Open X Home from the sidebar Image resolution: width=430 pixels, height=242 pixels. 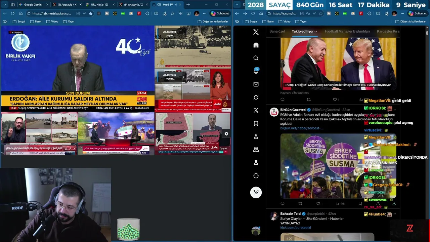[256, 45]
